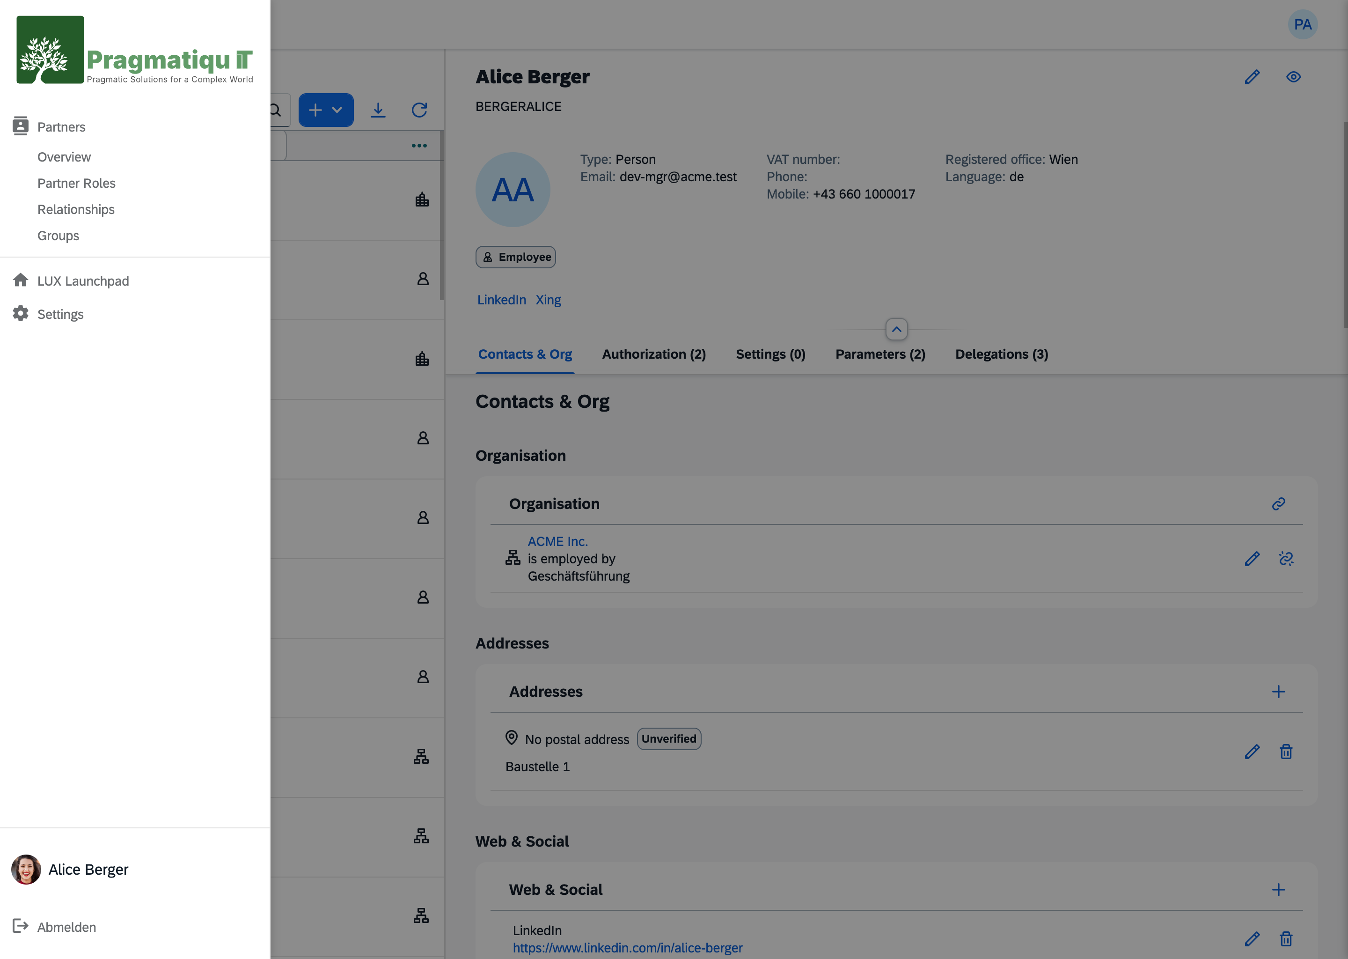Open the Partners menu section
This screenshot has height=959, width=1348.
tap(61, 127)
